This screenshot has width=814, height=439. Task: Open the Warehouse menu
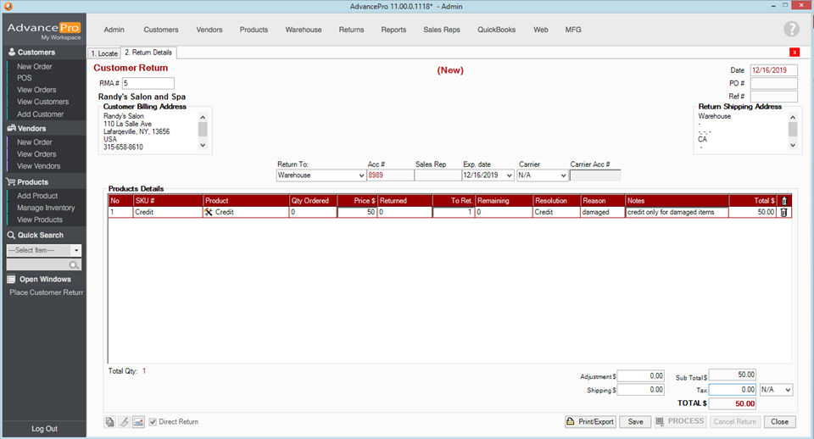(x=303, y=30)
